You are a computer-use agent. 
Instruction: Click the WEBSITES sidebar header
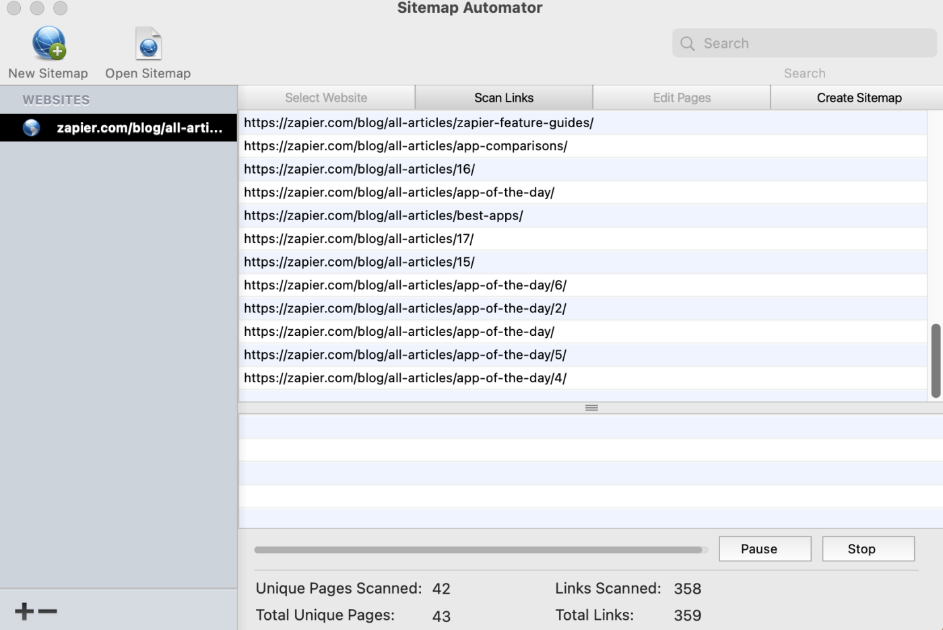tap(56, 100)
